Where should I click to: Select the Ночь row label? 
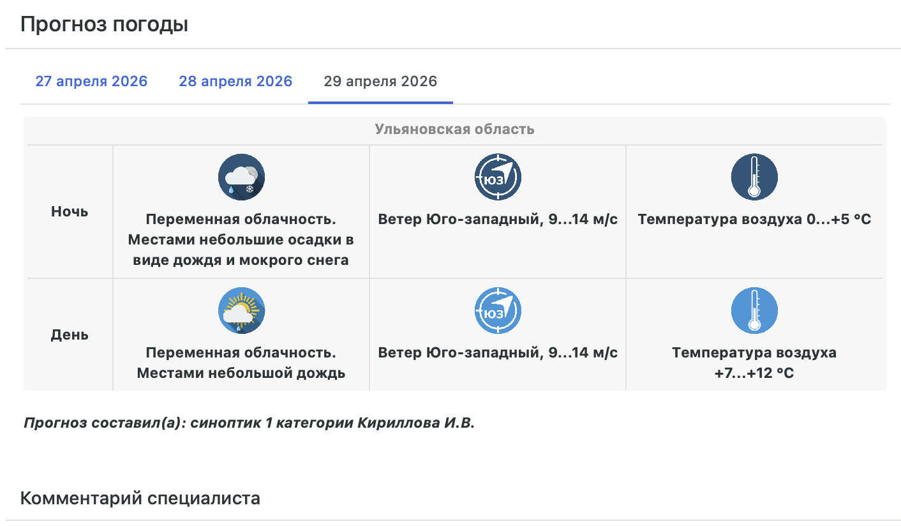pyautogui.click(x=70, y=212)
